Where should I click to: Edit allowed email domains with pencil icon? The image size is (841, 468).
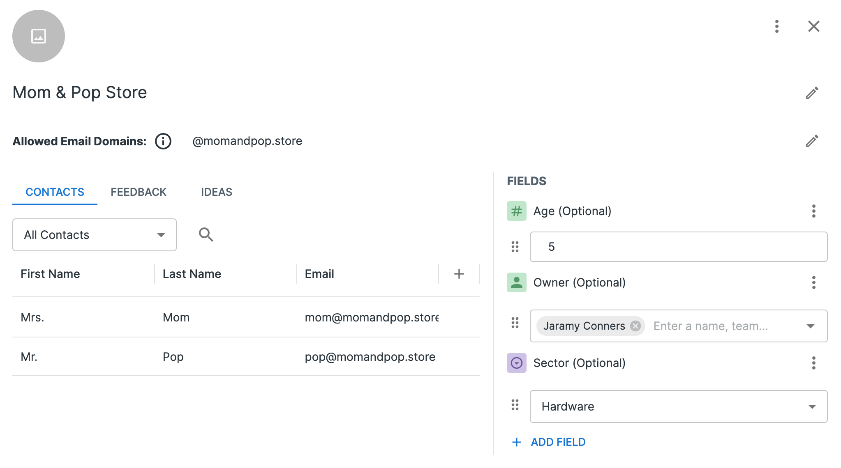(x=812, y=141)
